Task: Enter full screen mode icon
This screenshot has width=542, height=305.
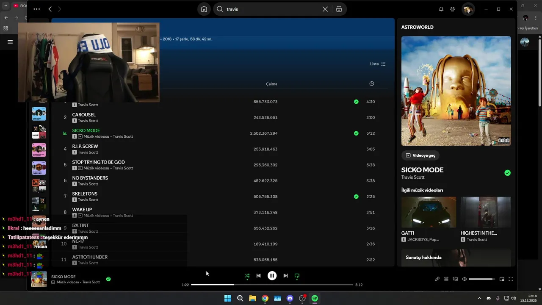Action: click(x=511, y=279)
